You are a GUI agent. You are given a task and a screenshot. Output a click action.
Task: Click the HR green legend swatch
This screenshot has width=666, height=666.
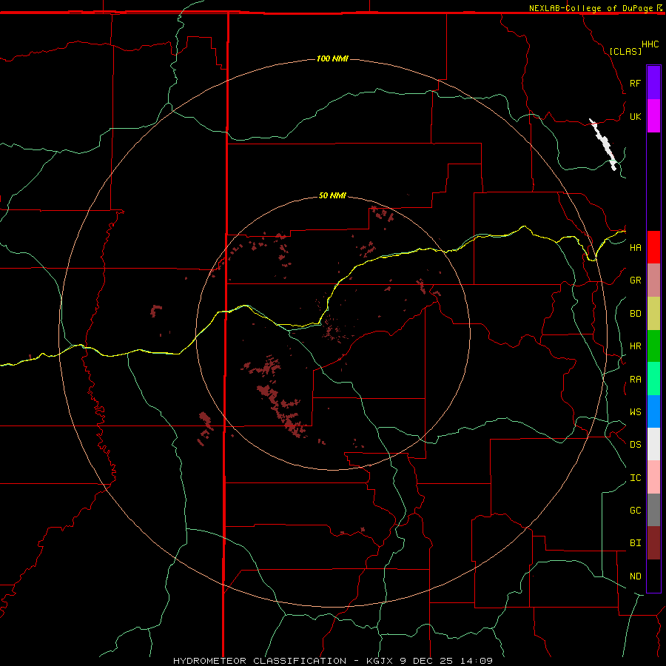[653, 346]
